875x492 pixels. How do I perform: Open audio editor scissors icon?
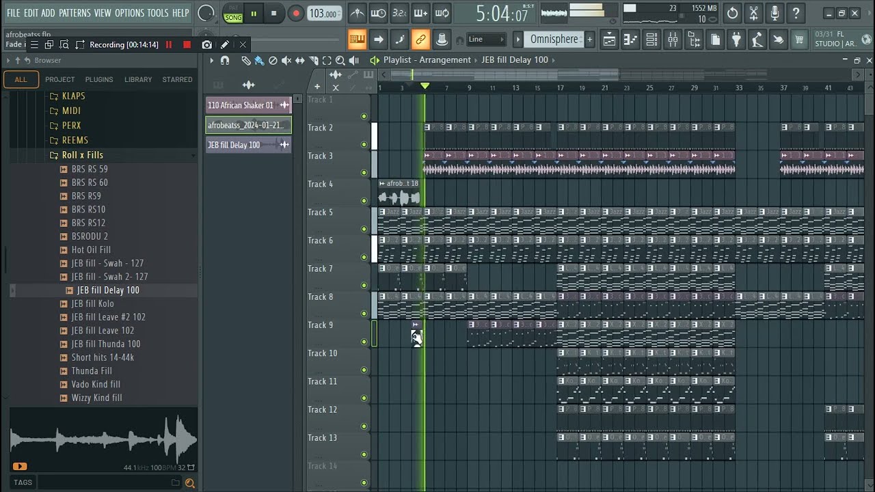tap(753, 13)
